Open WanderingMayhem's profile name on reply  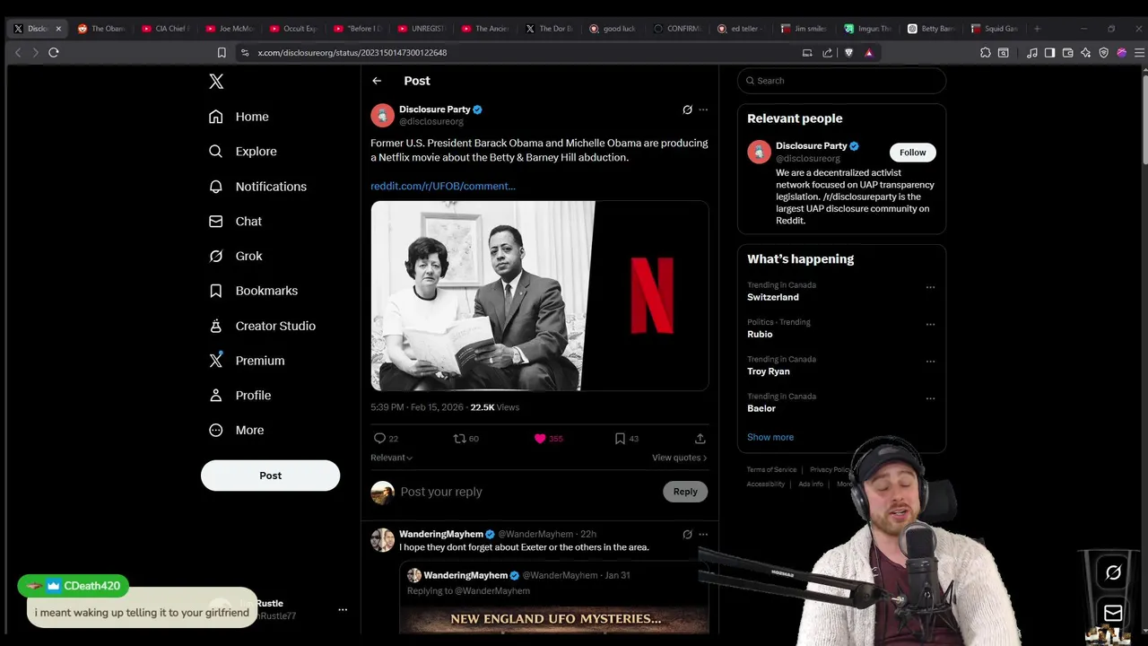tap(440, 534)
